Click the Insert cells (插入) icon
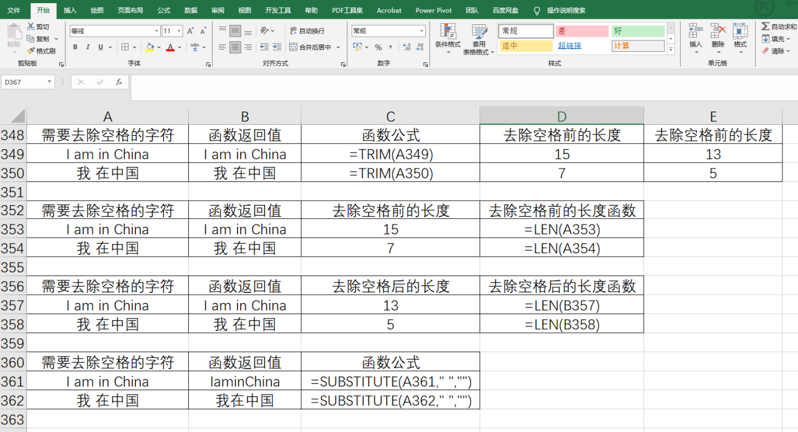 pos(696,31)
